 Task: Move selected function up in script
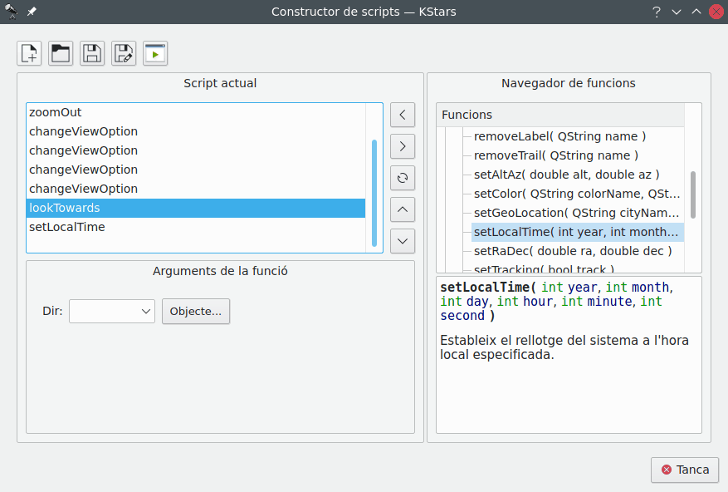402,209
